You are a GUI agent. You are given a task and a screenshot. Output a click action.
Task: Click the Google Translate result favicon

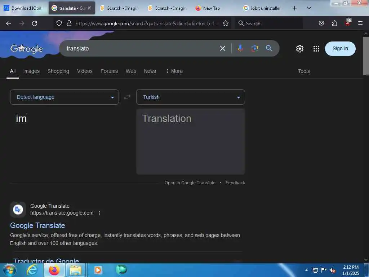coord(18,210)
